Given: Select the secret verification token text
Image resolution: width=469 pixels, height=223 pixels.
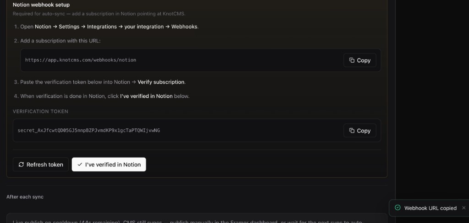Looking at the screenshot, I should click(89, 130).
